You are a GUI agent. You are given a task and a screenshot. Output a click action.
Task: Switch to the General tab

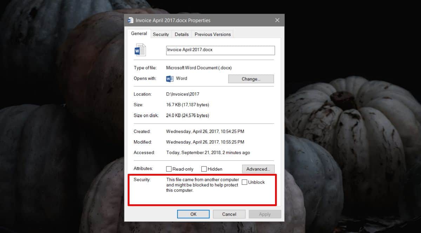coord(139,34)
